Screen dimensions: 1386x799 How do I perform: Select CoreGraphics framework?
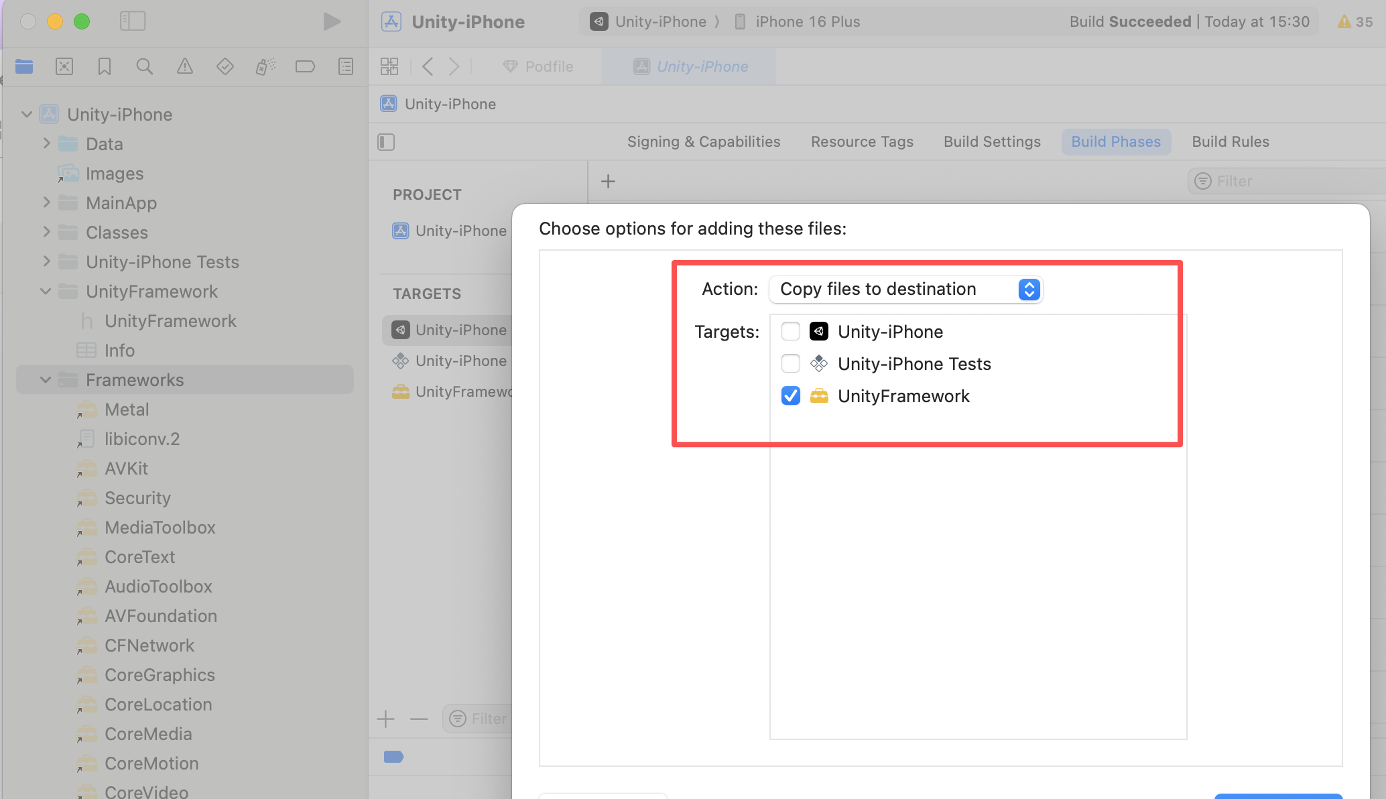(x=160, y=675)
